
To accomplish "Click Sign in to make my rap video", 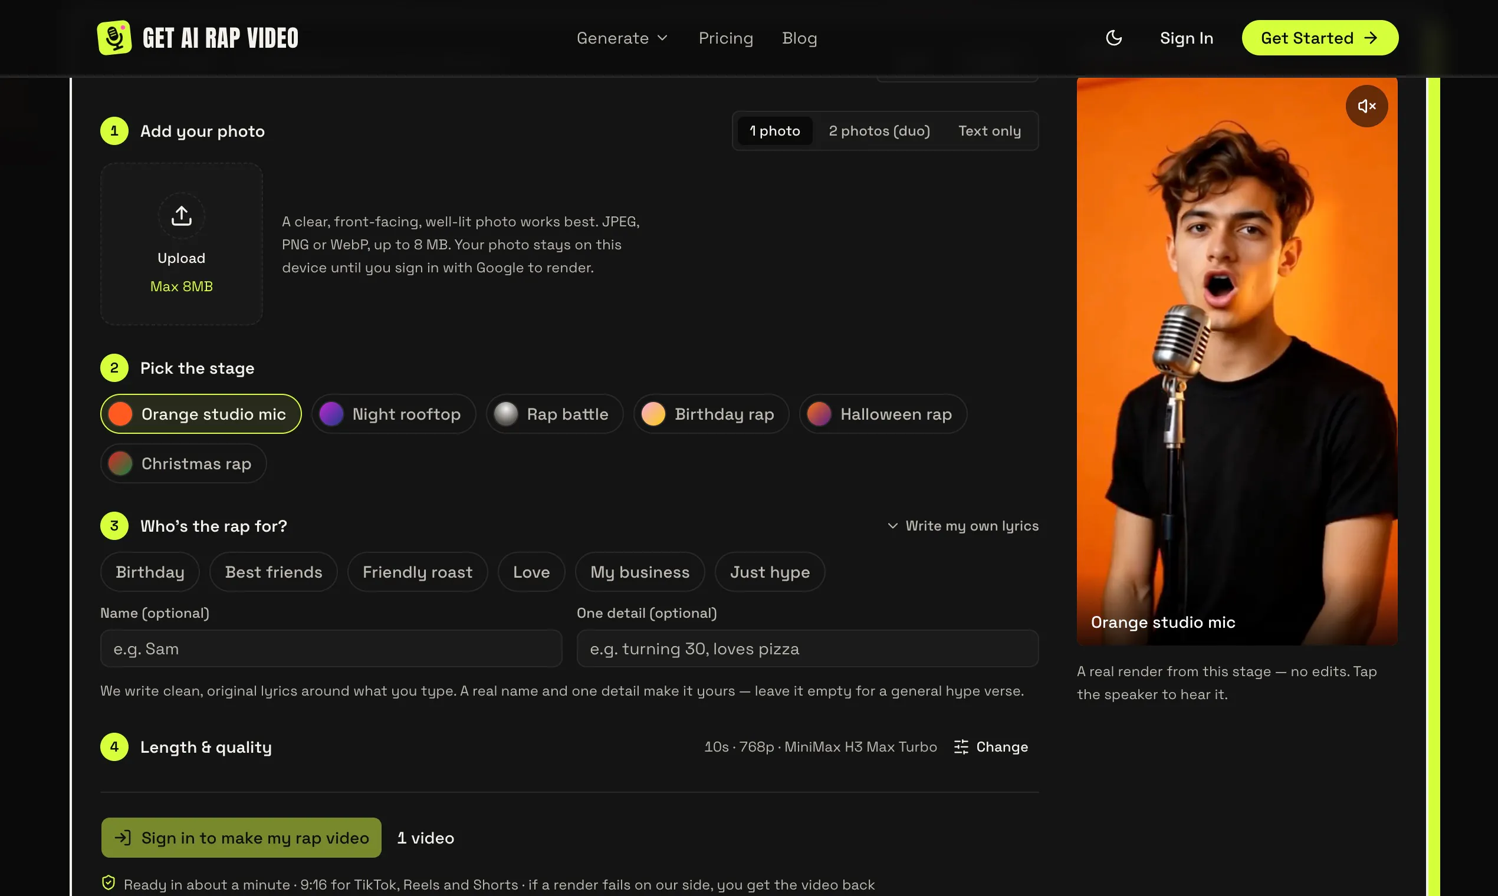I will point(241,838).
